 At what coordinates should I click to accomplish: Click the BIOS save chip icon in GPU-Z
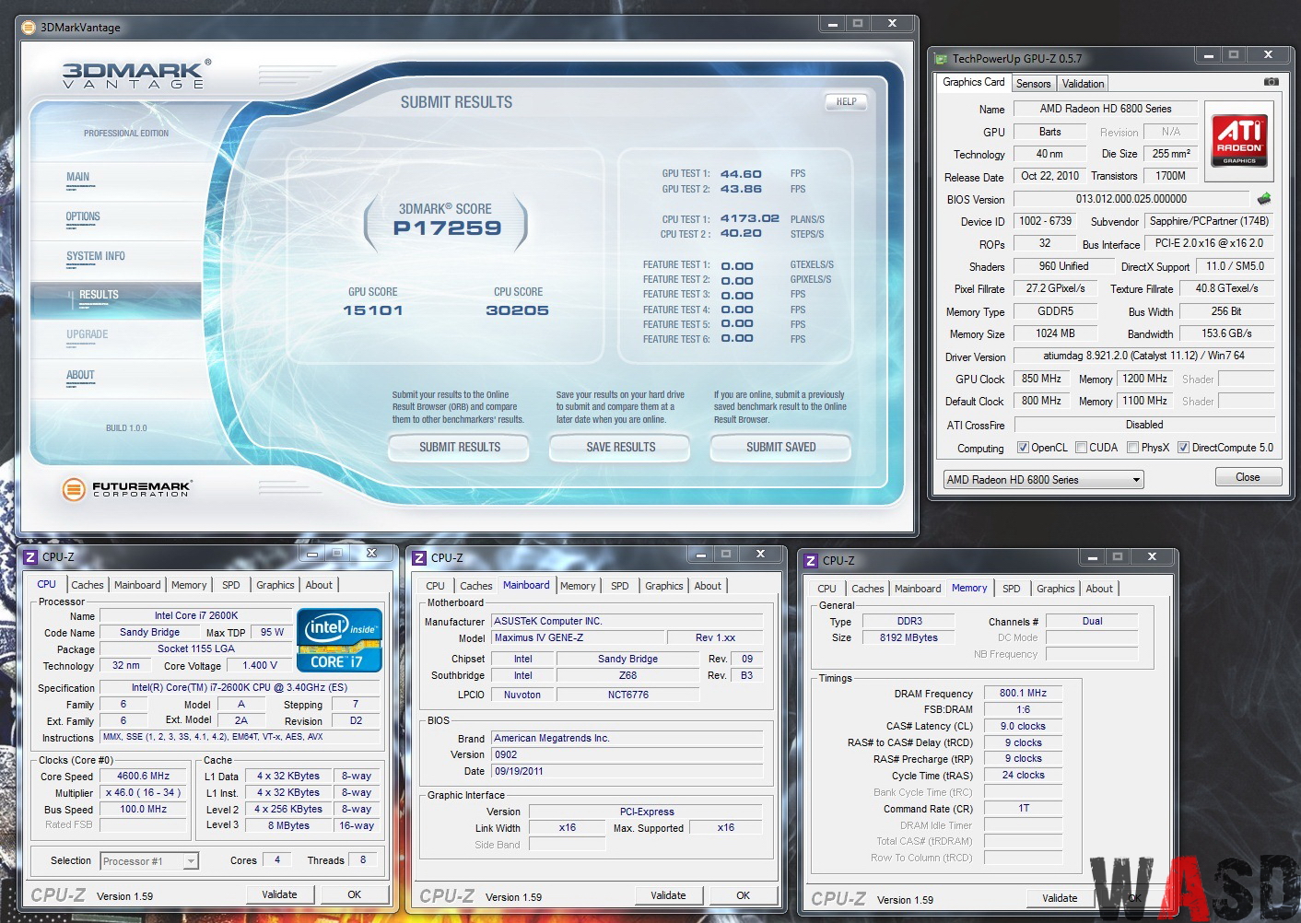[x=1264, y=199]
